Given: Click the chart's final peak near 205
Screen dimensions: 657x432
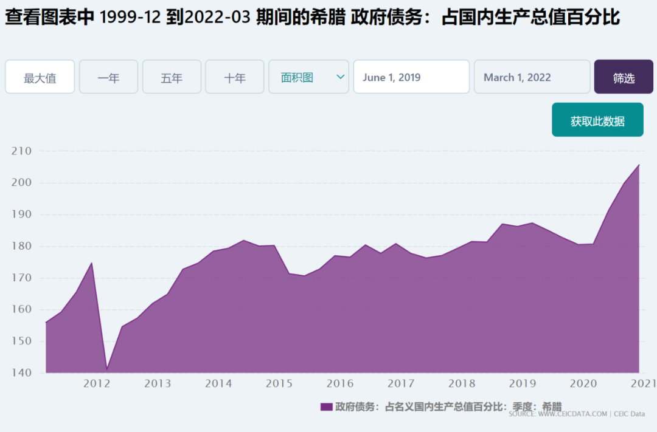Looking at the screenshot, I should pyautogui.click(x=639, y=165).
